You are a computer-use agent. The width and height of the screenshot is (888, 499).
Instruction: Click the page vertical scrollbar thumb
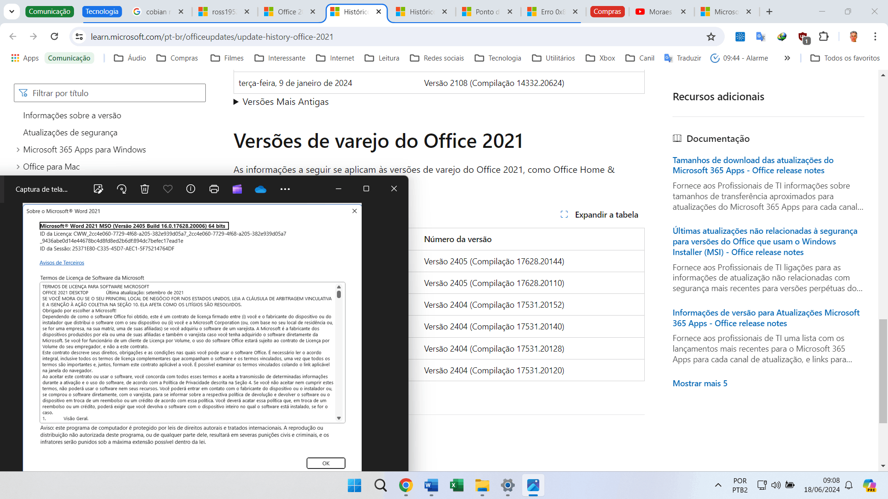tap(883, 371)
